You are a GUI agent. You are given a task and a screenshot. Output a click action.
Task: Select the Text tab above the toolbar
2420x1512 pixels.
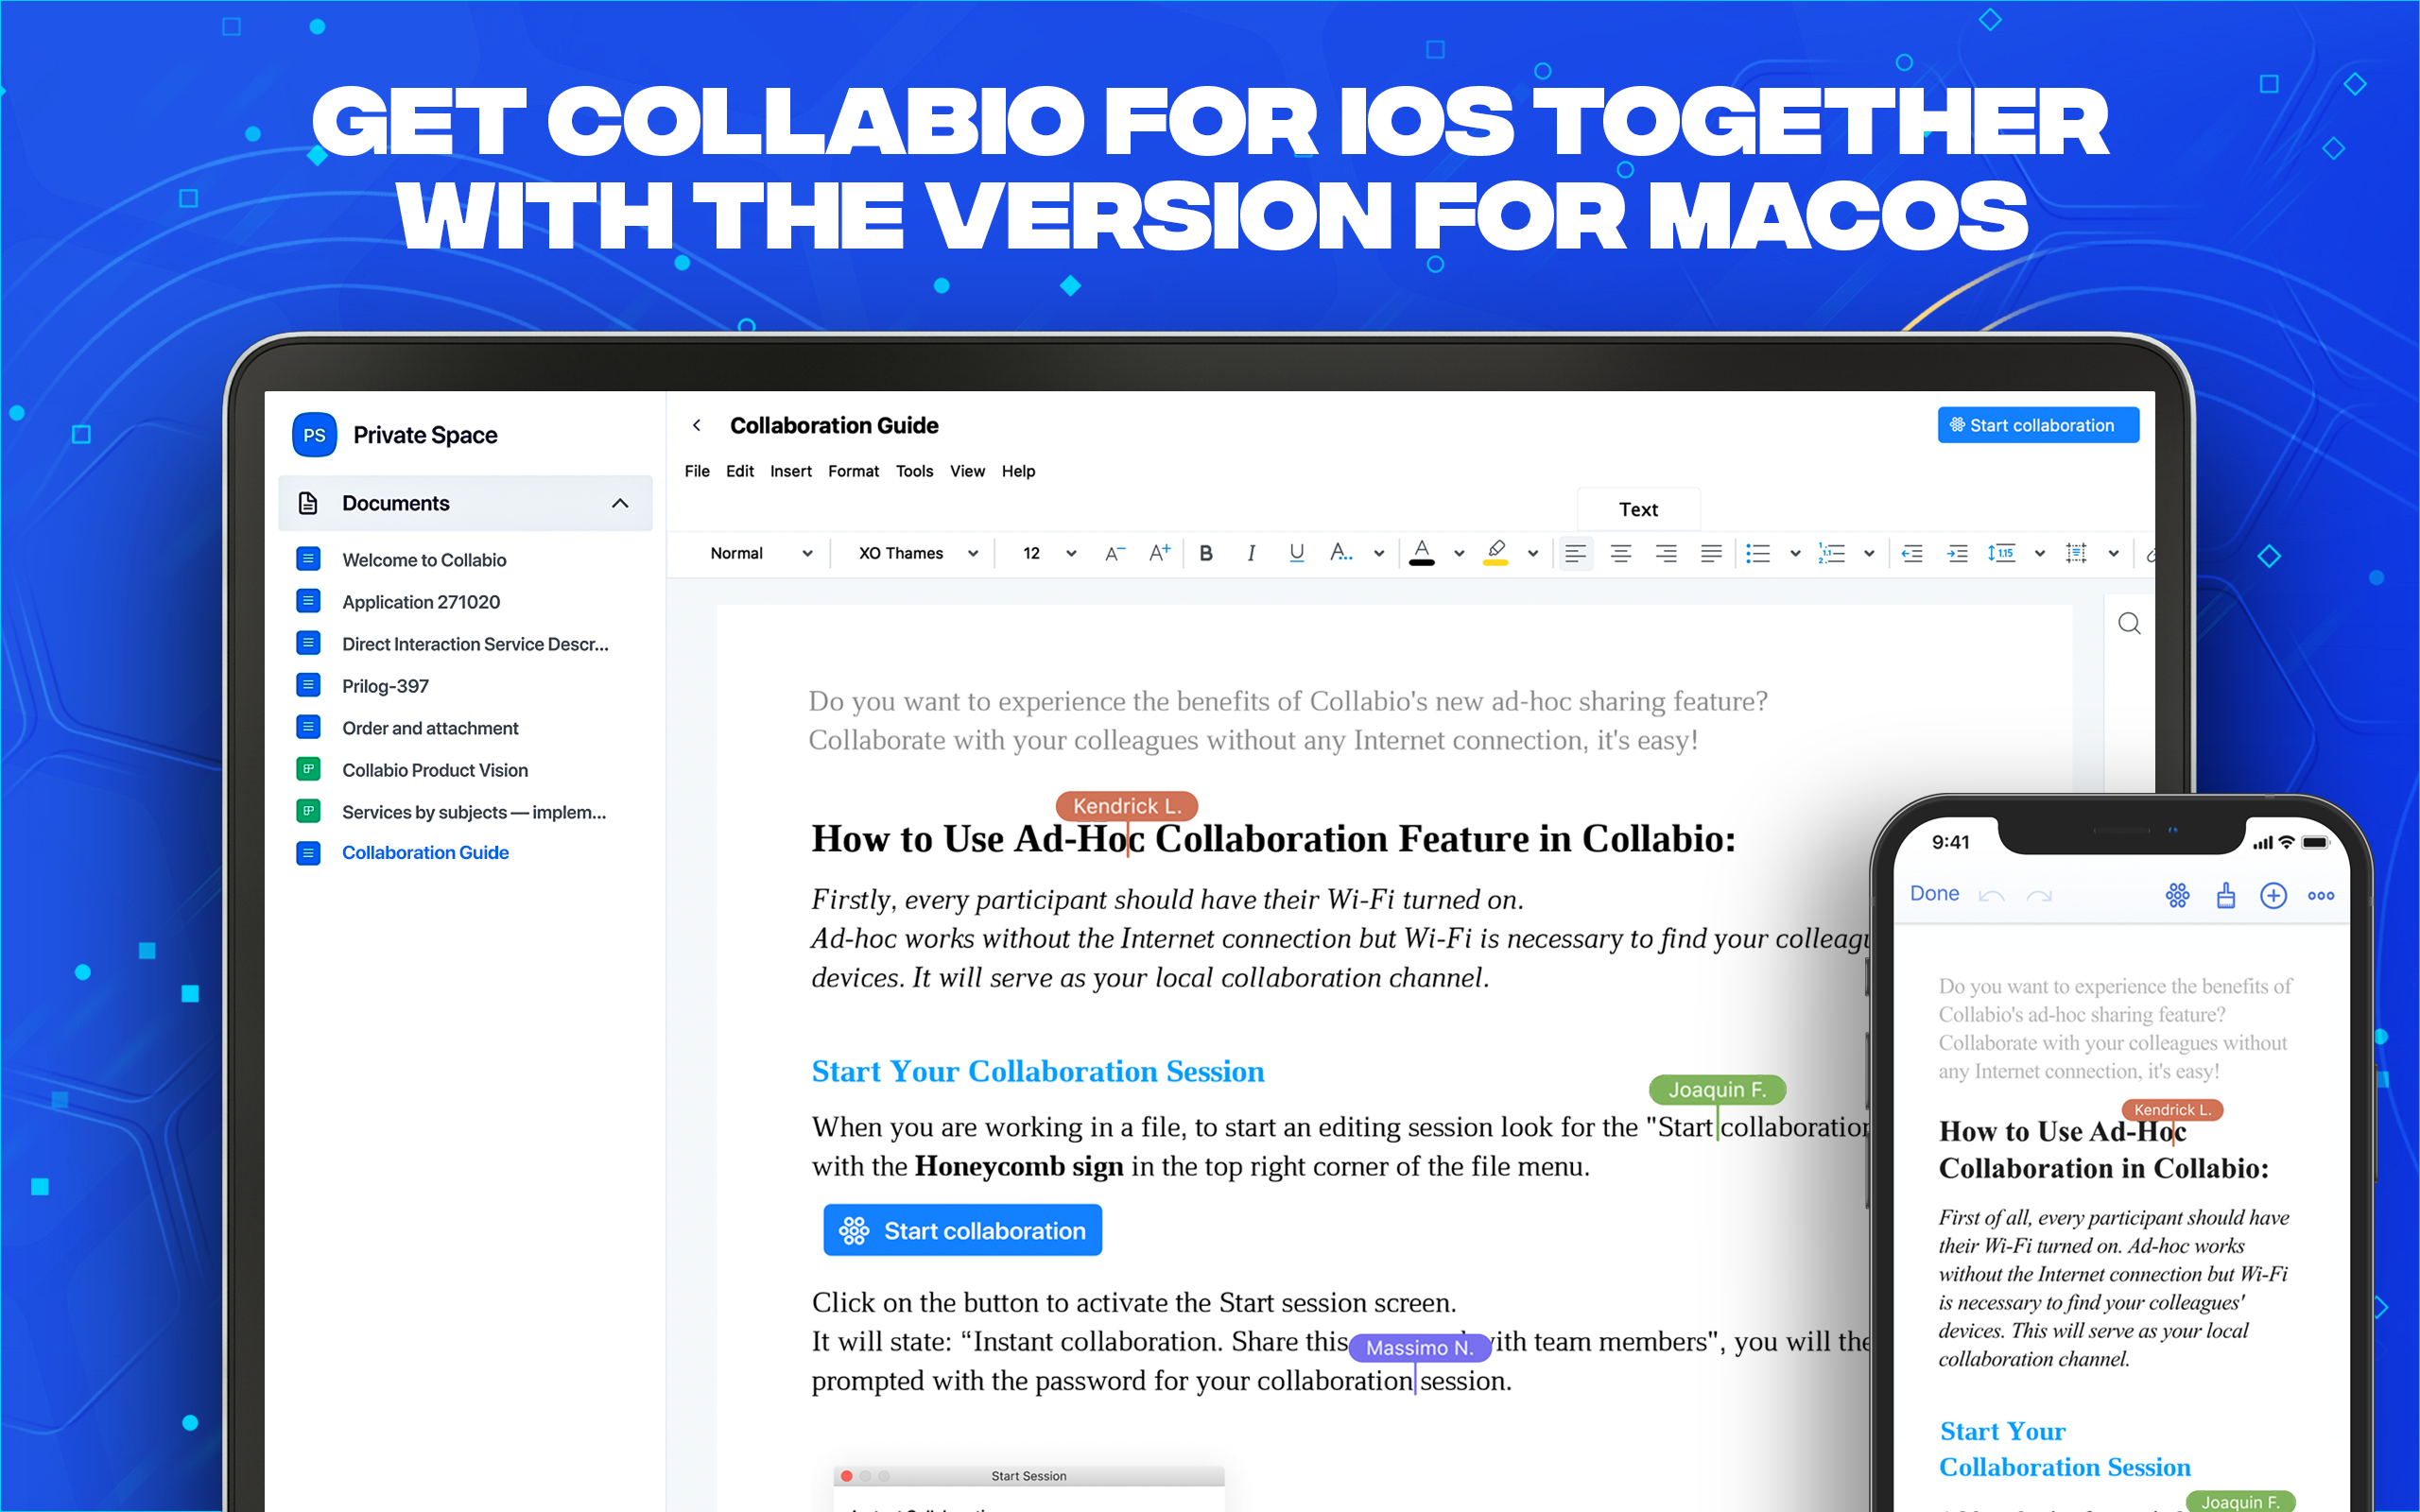click(1638, 509)
